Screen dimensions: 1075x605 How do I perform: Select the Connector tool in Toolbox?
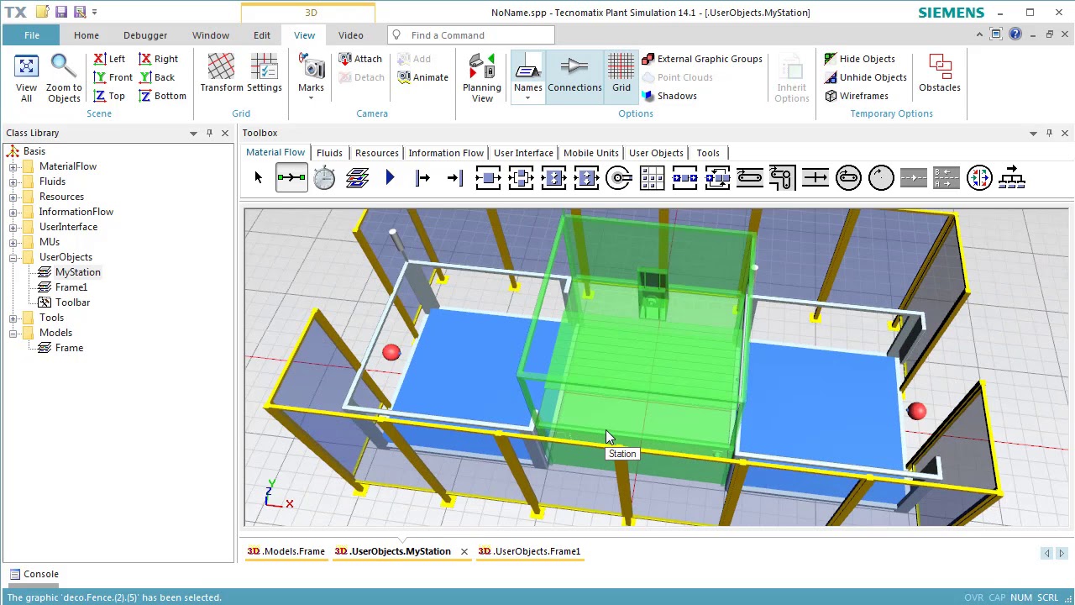(x=291, y=177)
